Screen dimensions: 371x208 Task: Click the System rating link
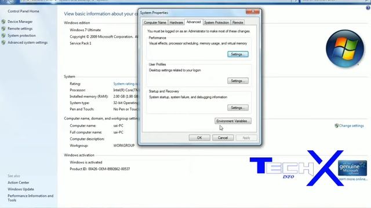[126, 84]
